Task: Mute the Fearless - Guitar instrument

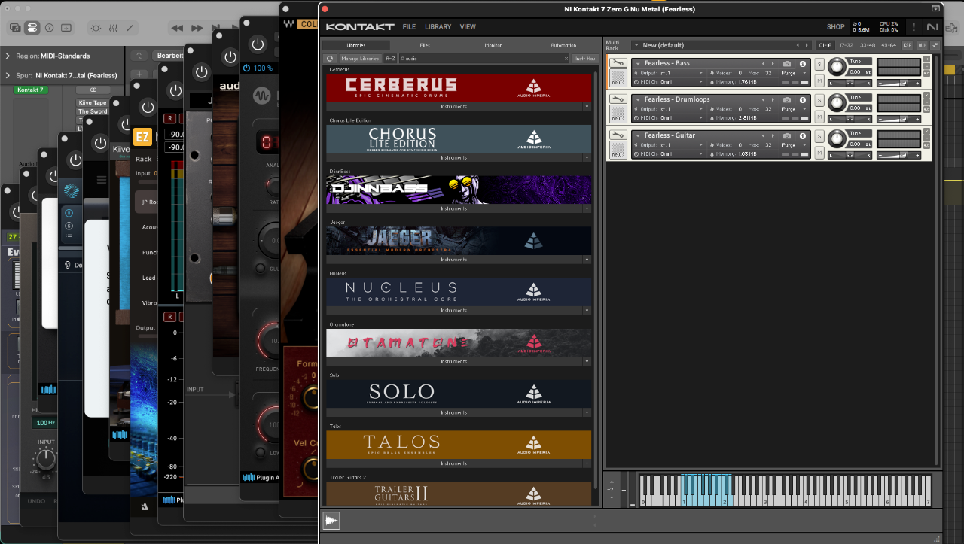Action: [x=819, y=153]
